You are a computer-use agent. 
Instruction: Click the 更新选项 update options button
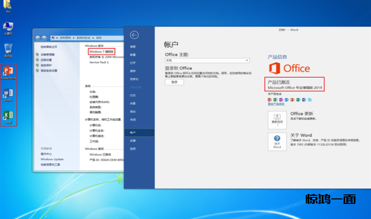(x=277, y=120)
